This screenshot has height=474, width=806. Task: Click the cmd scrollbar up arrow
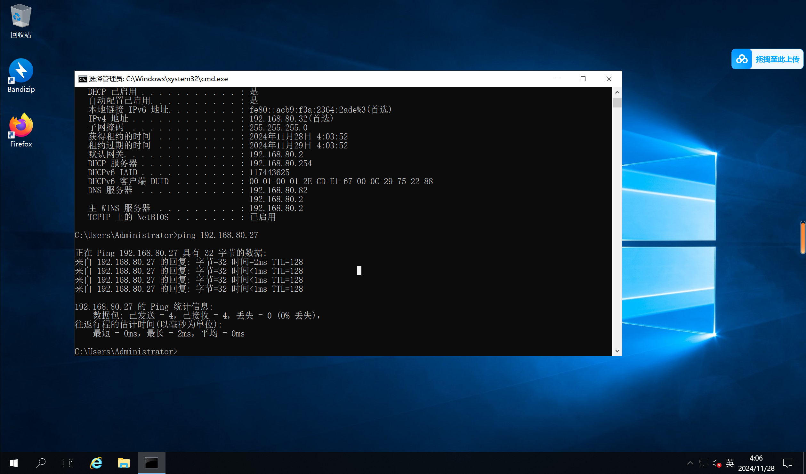tap(617, 92)
